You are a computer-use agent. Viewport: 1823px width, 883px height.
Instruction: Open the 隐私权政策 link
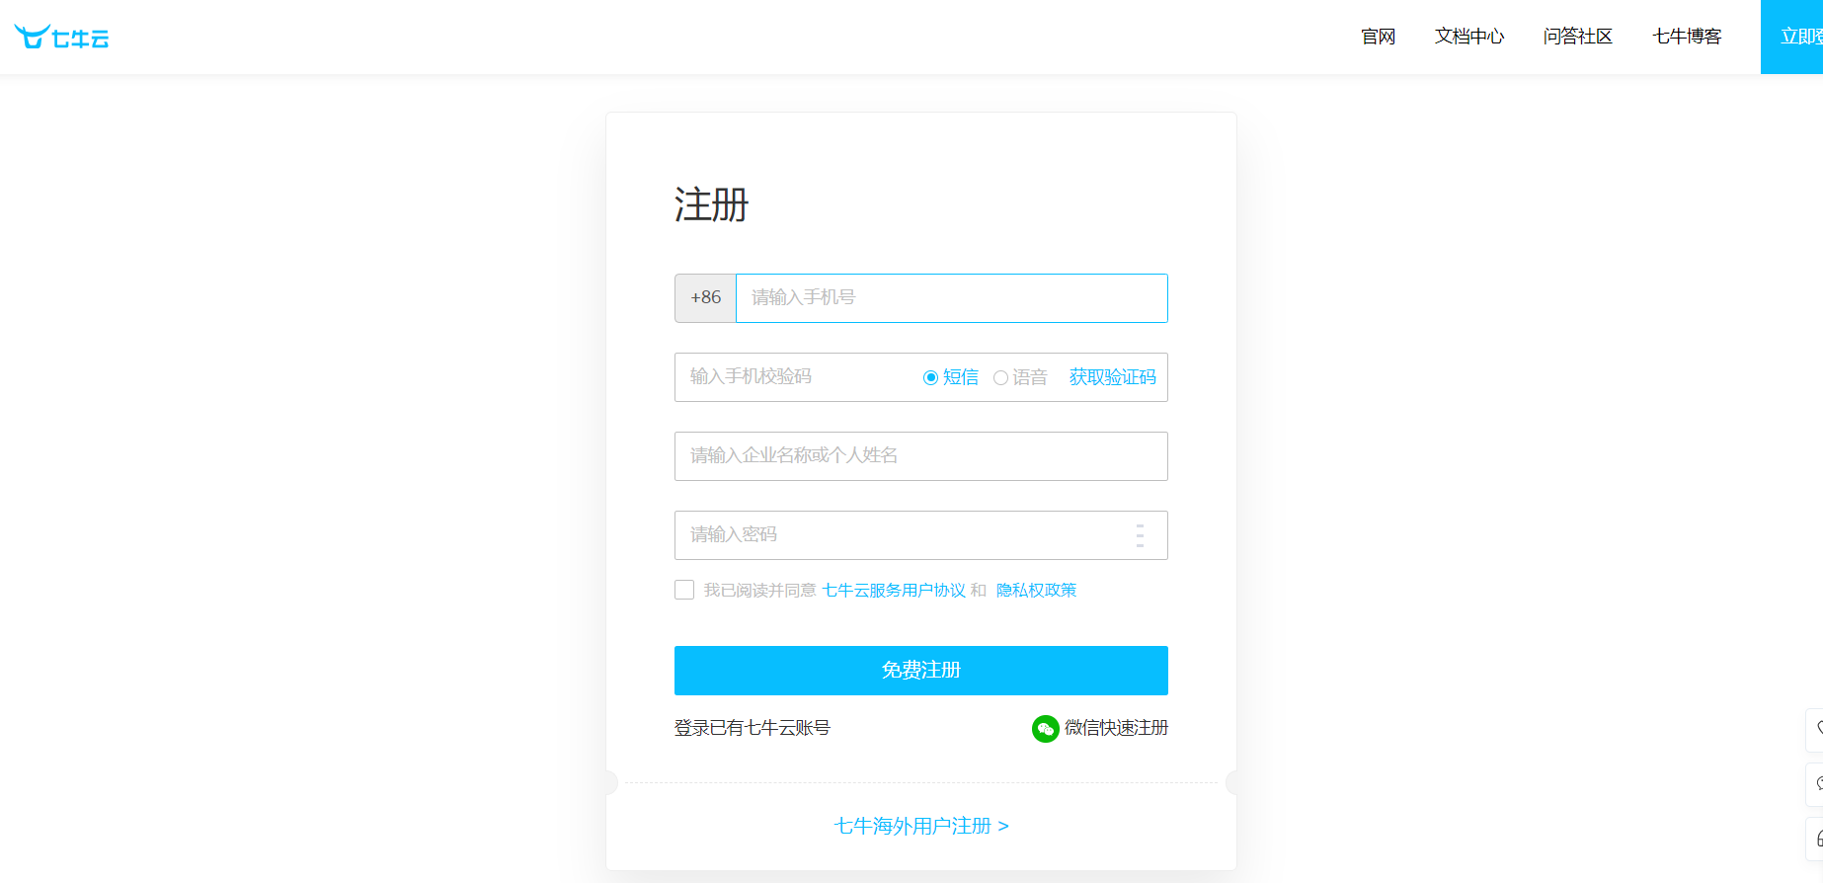(1036, 590)
